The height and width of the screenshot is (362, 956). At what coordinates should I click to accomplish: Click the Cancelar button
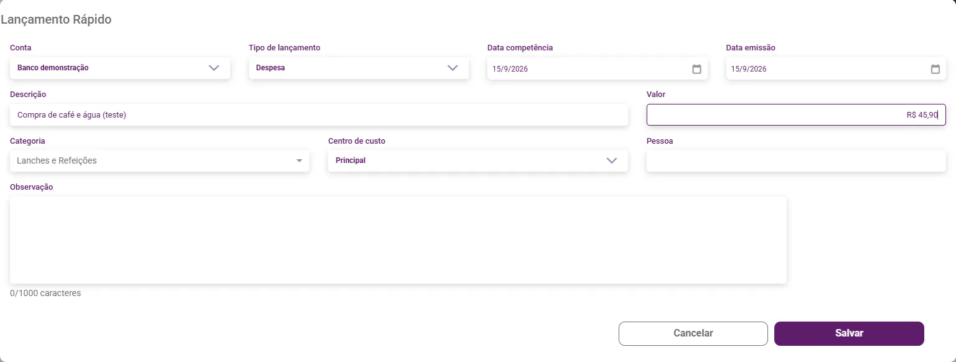(693, 333)
